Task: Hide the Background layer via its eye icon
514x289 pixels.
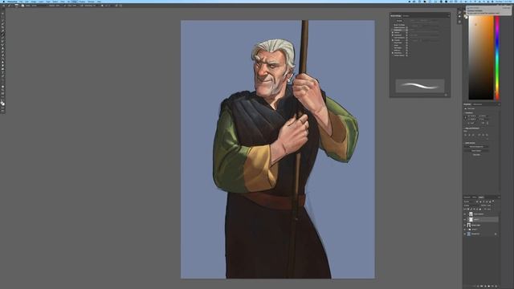Action: coord(464,234)
